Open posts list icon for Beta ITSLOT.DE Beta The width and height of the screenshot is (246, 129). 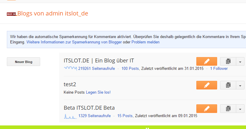click(x=228, y=108)
